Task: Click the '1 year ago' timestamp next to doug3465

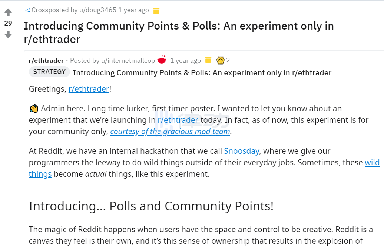Action: [133, 10]
